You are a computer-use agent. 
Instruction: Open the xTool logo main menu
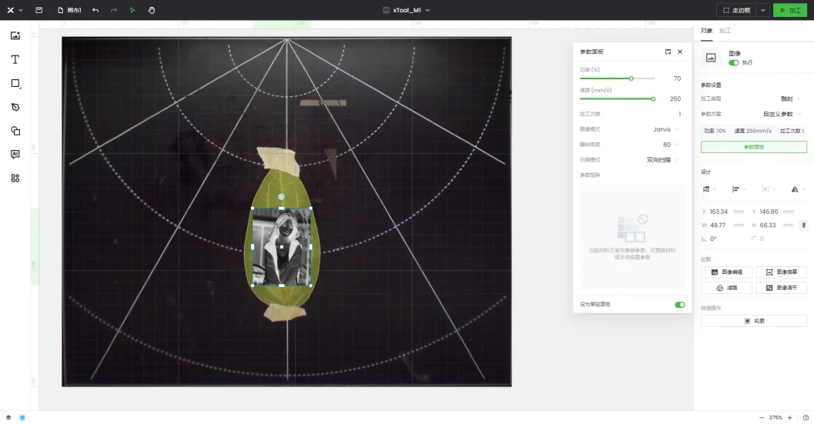point(14,10)
